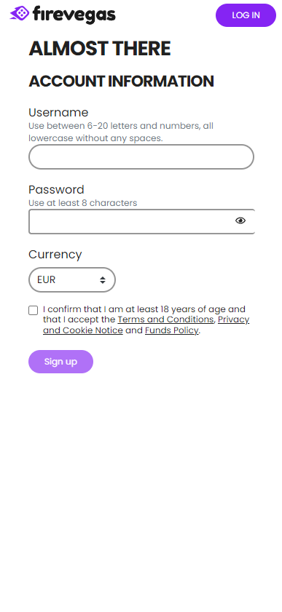Click the ACCOUNT INFORMATION heading
The image size is (282, 612).
tap(121, 82)
